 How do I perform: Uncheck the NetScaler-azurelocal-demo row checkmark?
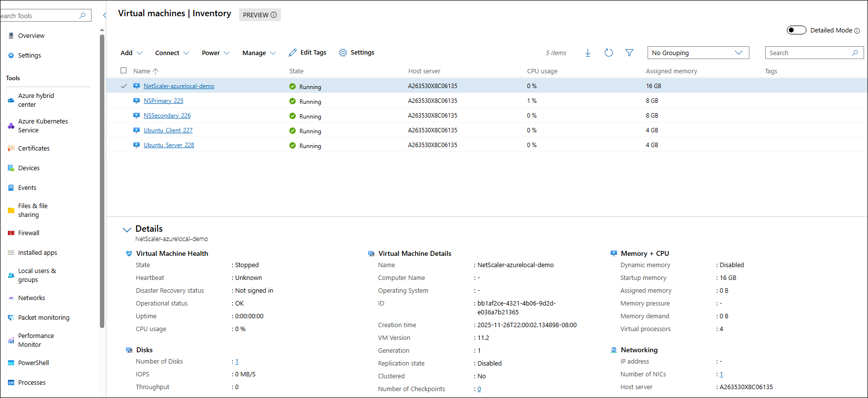pos(124,86)
